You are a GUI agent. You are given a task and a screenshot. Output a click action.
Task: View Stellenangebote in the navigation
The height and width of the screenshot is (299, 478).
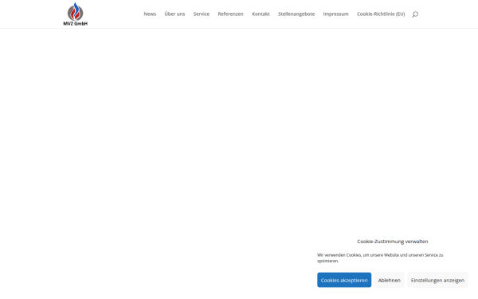(x=296, y=14)
